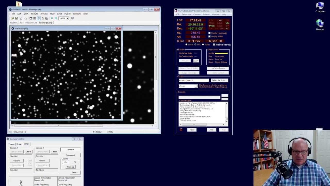Click the toolbar icon left of Zoom In
The height and width of the screenshot is (186, 330).
(47, 18)
